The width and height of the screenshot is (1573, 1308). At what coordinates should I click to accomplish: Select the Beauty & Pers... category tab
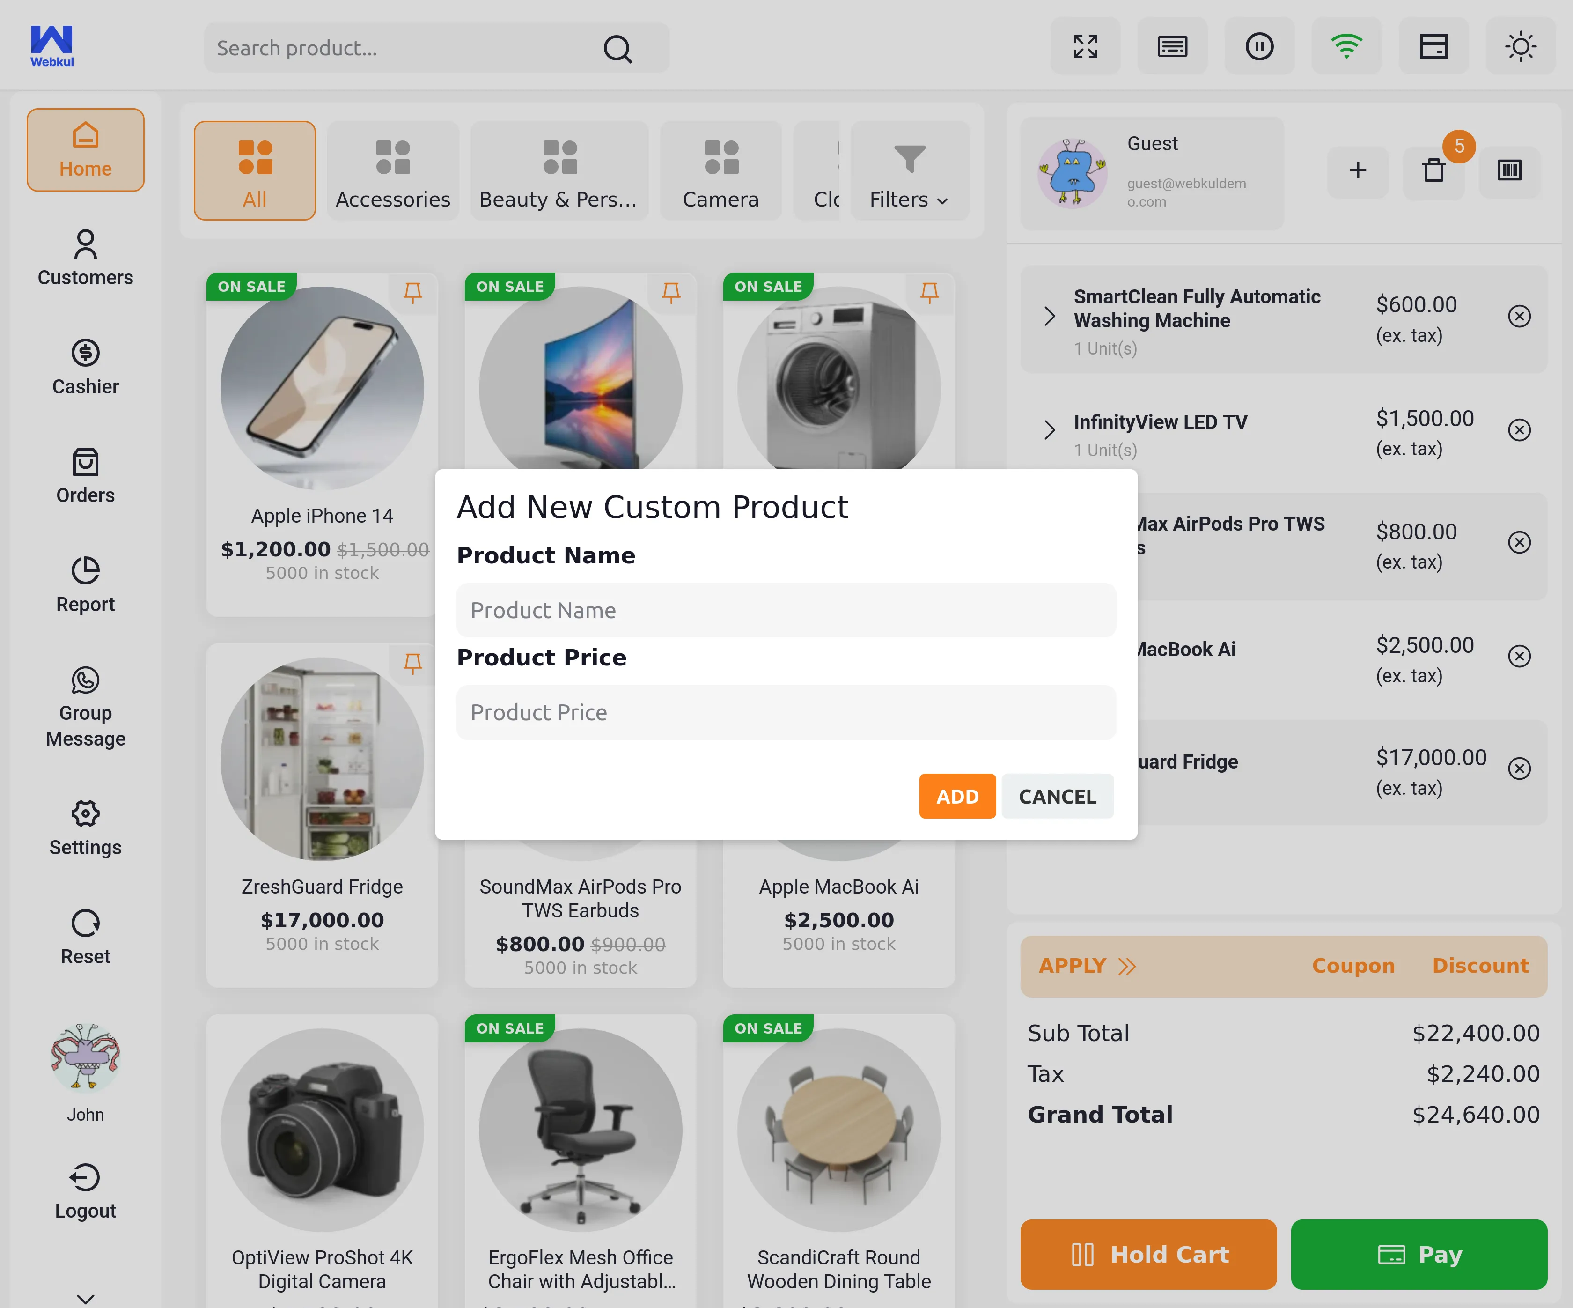tap(559, 171)
